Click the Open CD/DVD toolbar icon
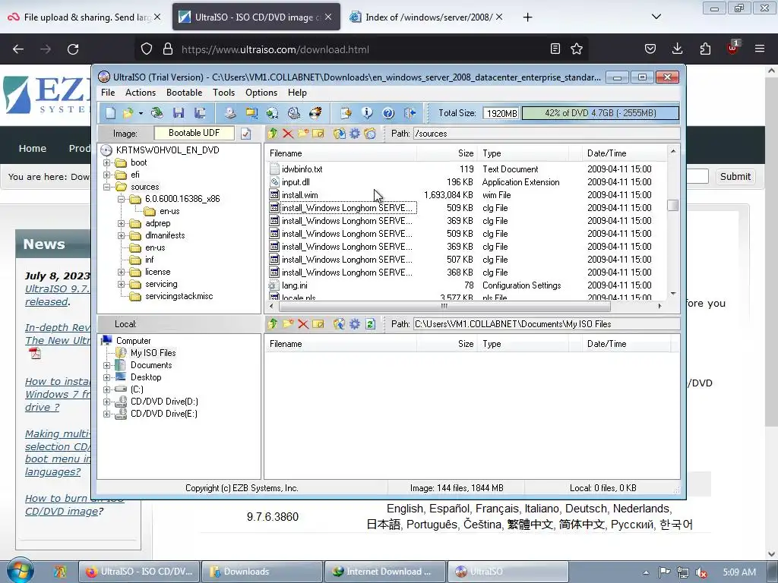Image resolution: width=778 pixels, height=583 pixels. 157,113
